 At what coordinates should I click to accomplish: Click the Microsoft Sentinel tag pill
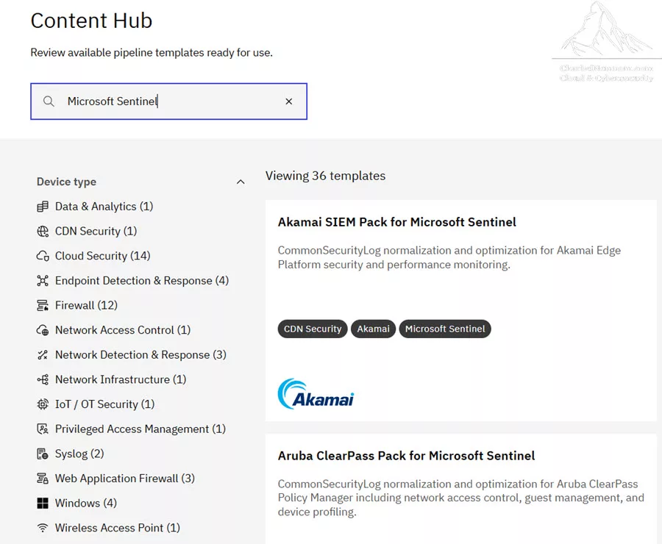445,329
